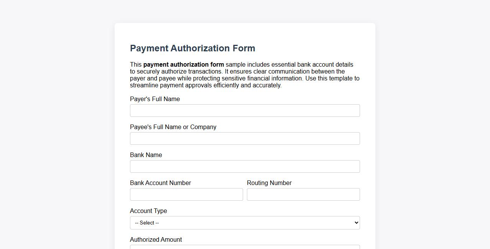Viewport: 490px width, 249px height.
Task: Click the Payer's Full Name label
Action: [155, 99]
